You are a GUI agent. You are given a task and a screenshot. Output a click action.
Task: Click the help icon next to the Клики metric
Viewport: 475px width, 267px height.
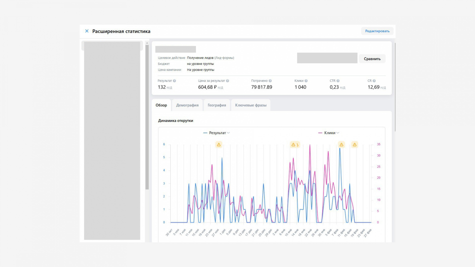[x=306, y=81]
